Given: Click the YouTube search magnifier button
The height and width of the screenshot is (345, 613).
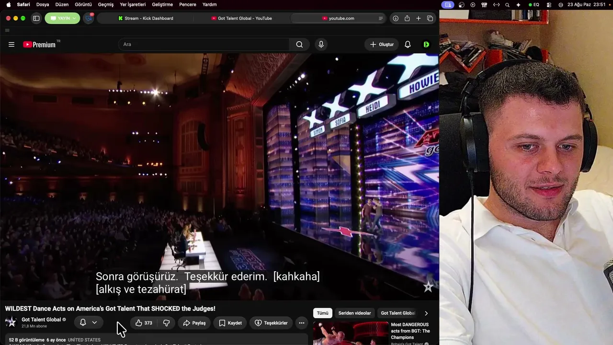Looking at the screenshot, I should 299,45.
